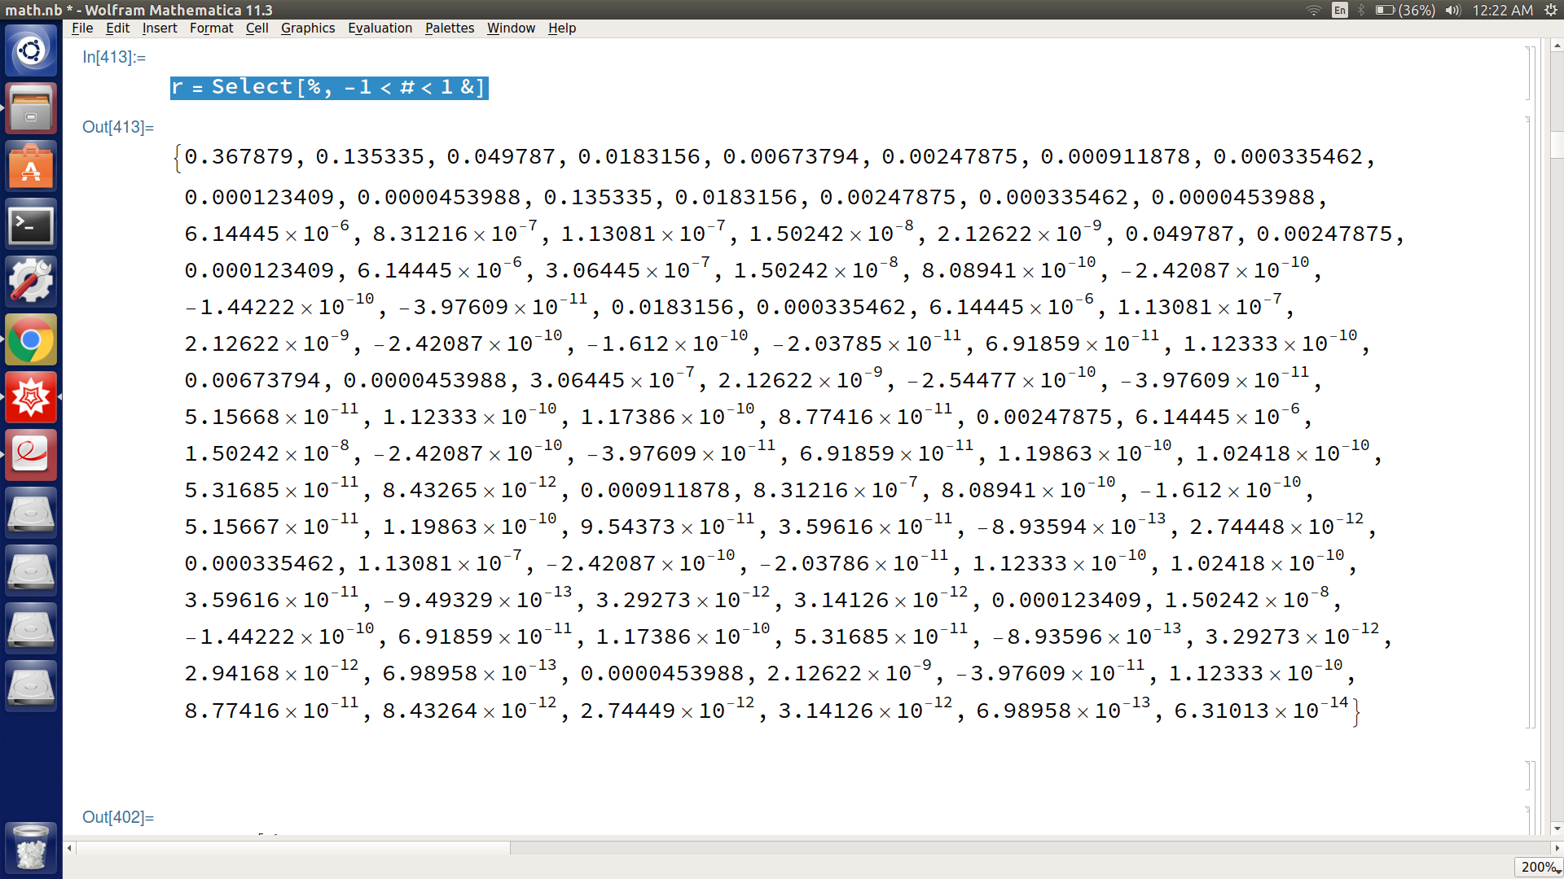The width and height of the screenshot is (1564, 879).
Task: Click the Ubuntu Software Center icon
Action: [29, 168]
